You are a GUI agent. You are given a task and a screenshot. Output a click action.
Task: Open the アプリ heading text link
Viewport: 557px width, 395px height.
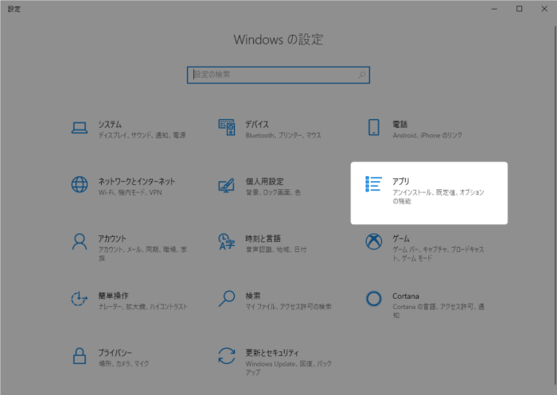pos(400,182)
